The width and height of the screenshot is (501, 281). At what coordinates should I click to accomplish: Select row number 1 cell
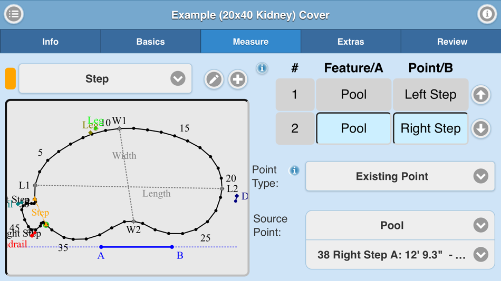(x=295, y=95)
